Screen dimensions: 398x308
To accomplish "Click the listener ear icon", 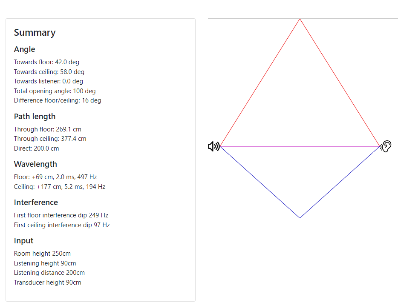I will coord(386,146).
